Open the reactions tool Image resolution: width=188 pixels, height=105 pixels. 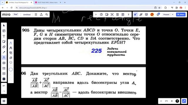141,15
